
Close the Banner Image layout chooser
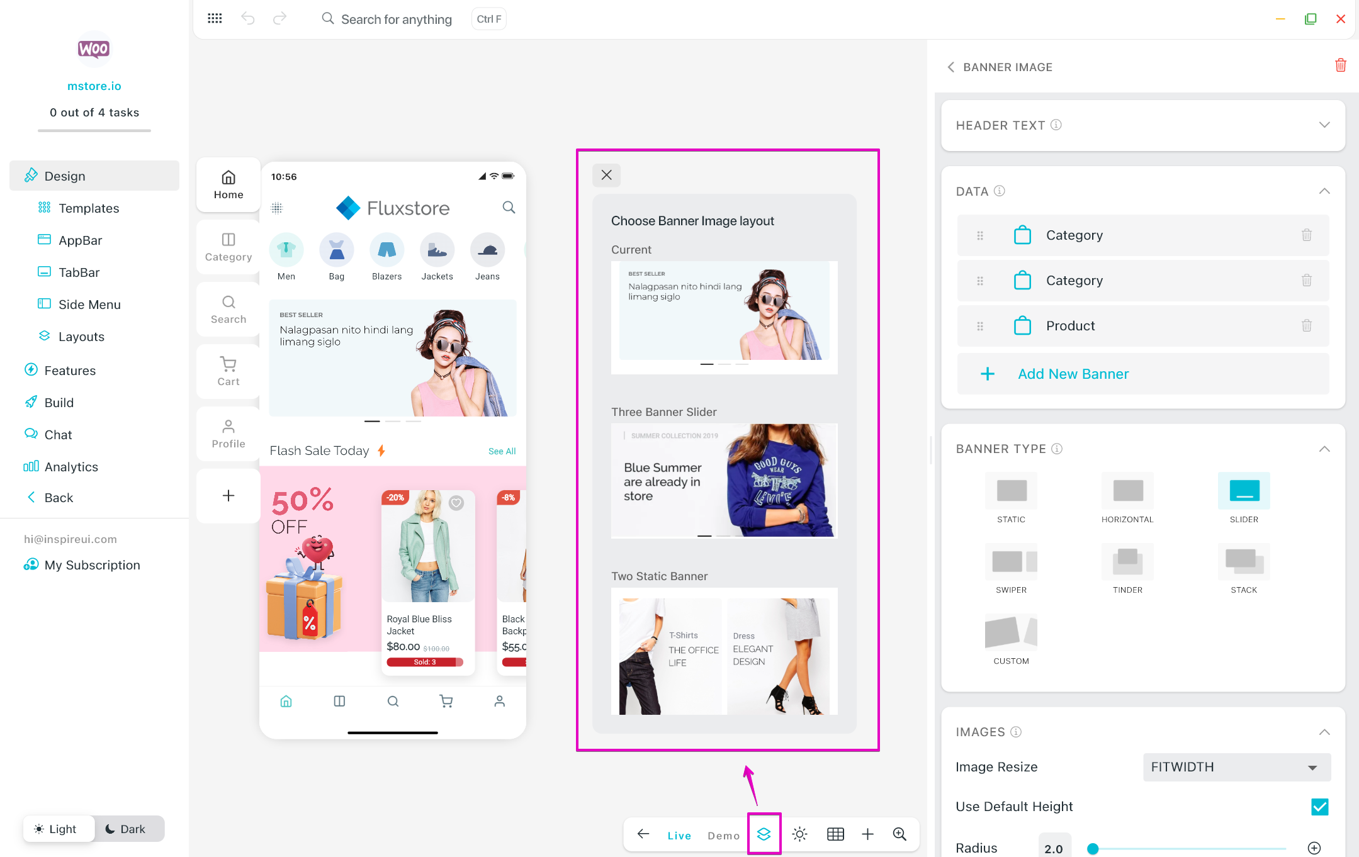click(x=606, y=175)
